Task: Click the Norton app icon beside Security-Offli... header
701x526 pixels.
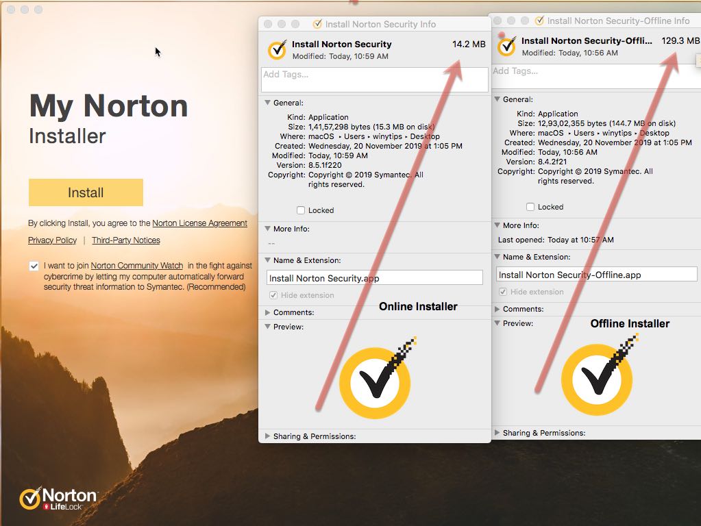Action: tap(506, 46)
